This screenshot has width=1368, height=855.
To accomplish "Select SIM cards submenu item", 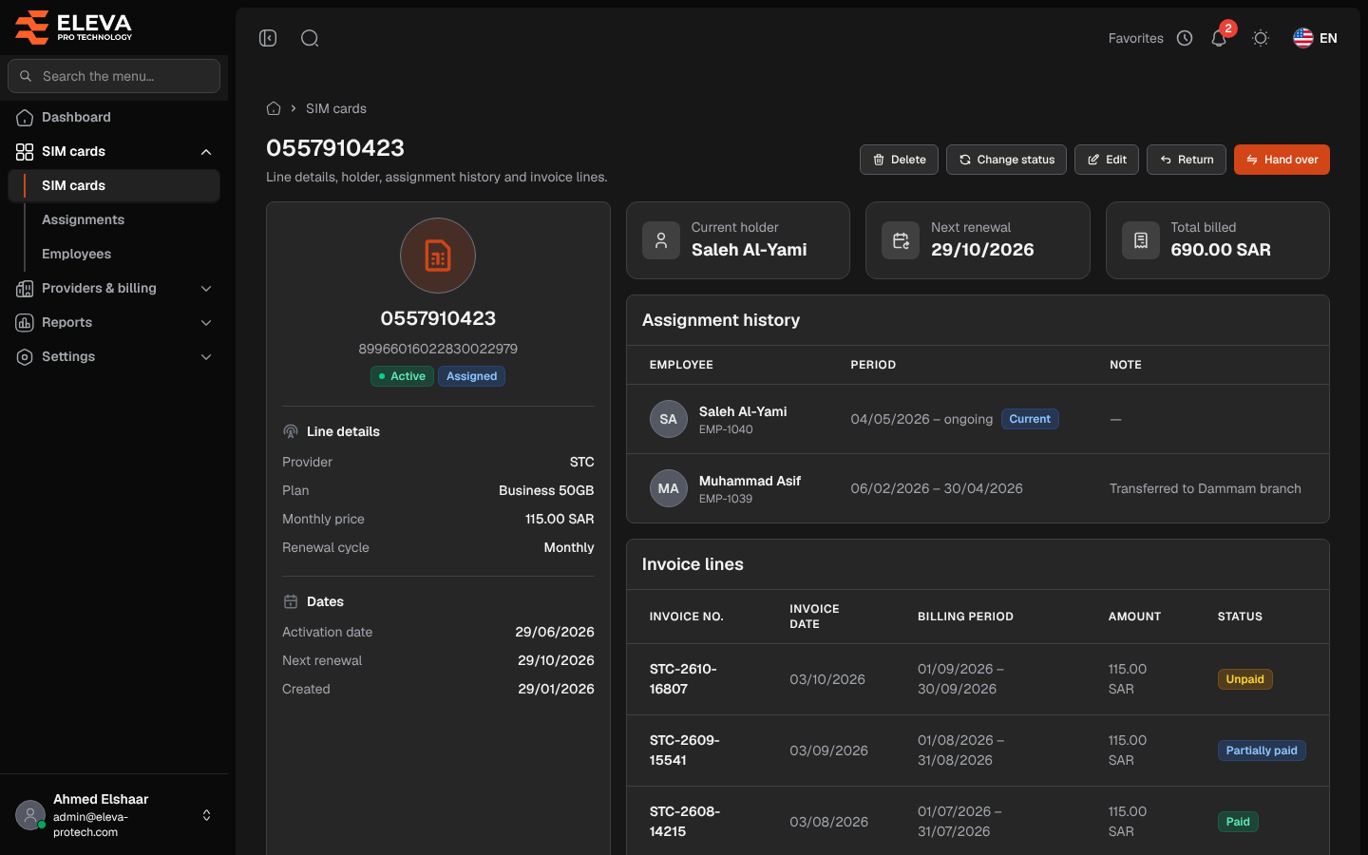I will [x=114, y=185].
